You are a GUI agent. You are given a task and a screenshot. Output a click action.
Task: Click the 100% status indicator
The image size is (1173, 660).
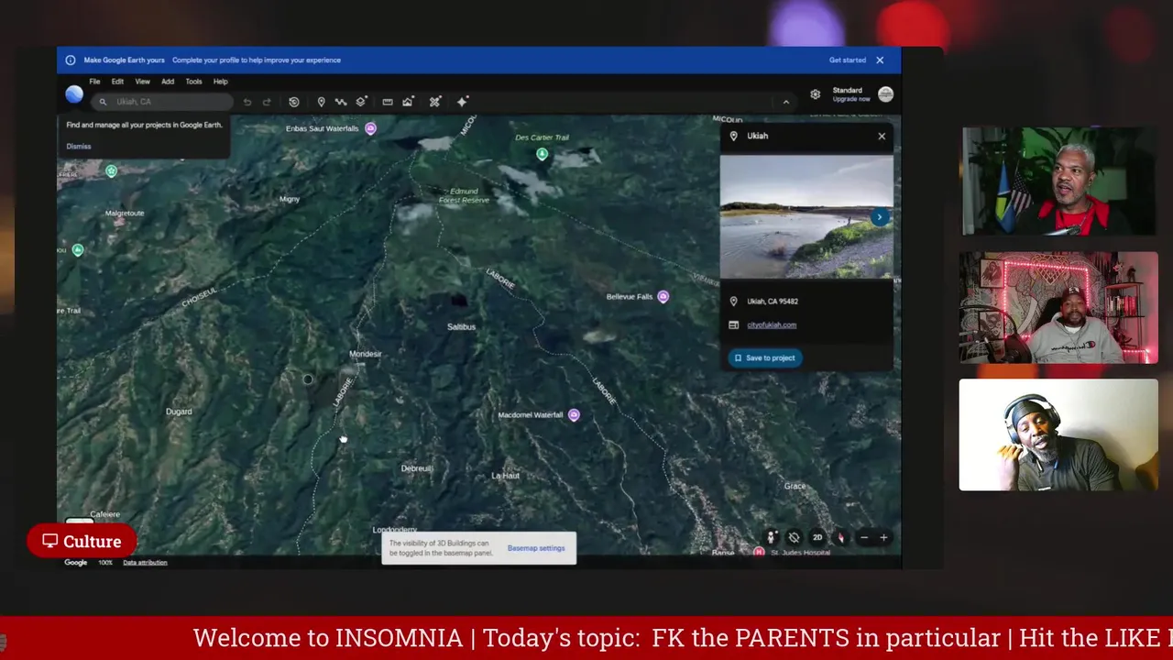pos(105,563)
